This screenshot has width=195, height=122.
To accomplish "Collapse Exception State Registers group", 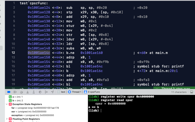I will pyautogui.click(x=6, y=104).
